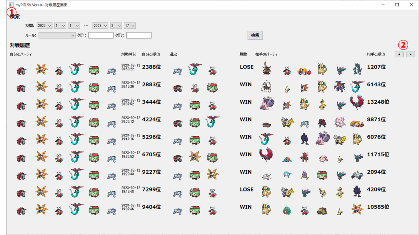Click Bronzong in the 10585位 opponent party
The width and height of the screenshot is (419, 235).
click(287, 210)
